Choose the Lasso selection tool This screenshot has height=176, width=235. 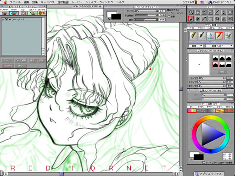[211, 12]
